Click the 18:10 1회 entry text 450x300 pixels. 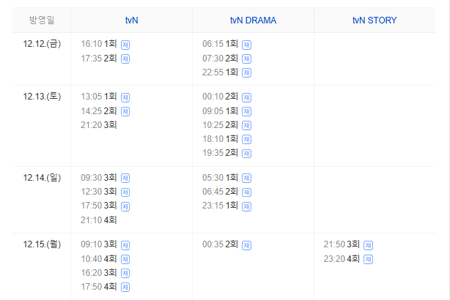[220, 139]
